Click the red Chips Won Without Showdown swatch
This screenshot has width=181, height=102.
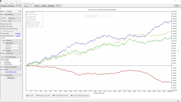click(72, 96)
